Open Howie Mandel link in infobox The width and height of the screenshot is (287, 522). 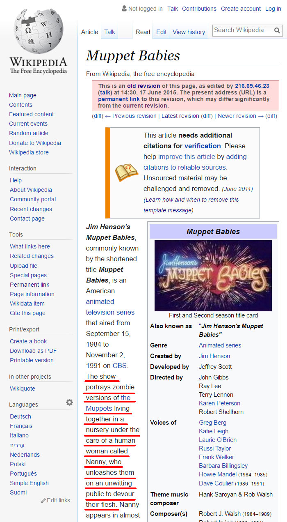(218, 474)
